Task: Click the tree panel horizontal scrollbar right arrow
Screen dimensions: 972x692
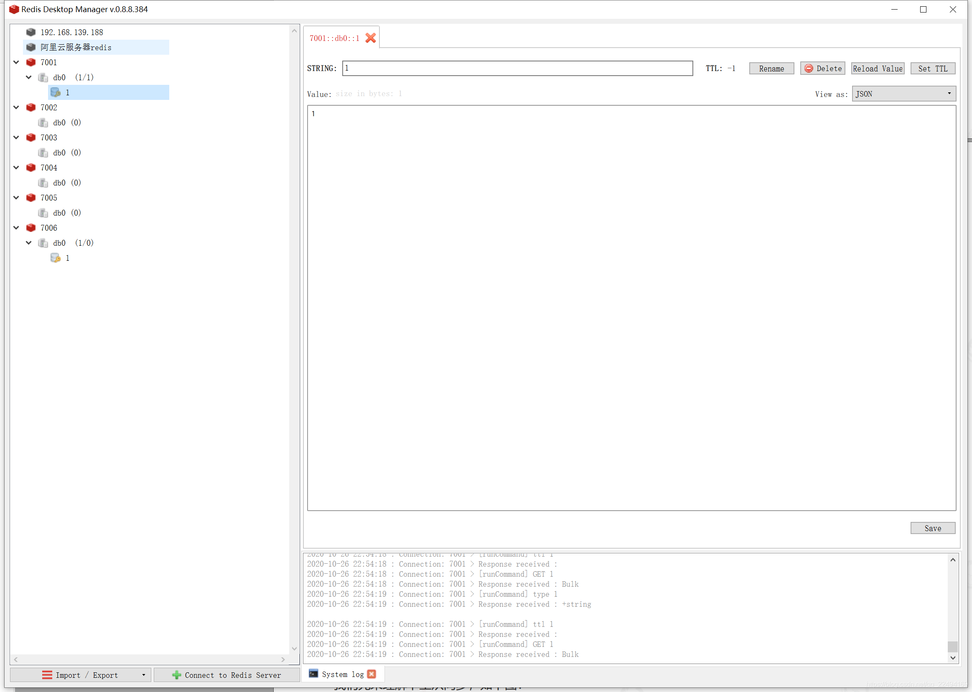Action: pos(283,659)
